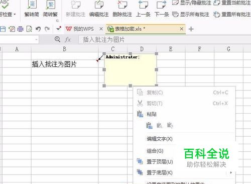This screenshot has width=251, height=184.
Task: Click the Administrator comment box text
Action: pyautogui.click(x=122, y=57)
